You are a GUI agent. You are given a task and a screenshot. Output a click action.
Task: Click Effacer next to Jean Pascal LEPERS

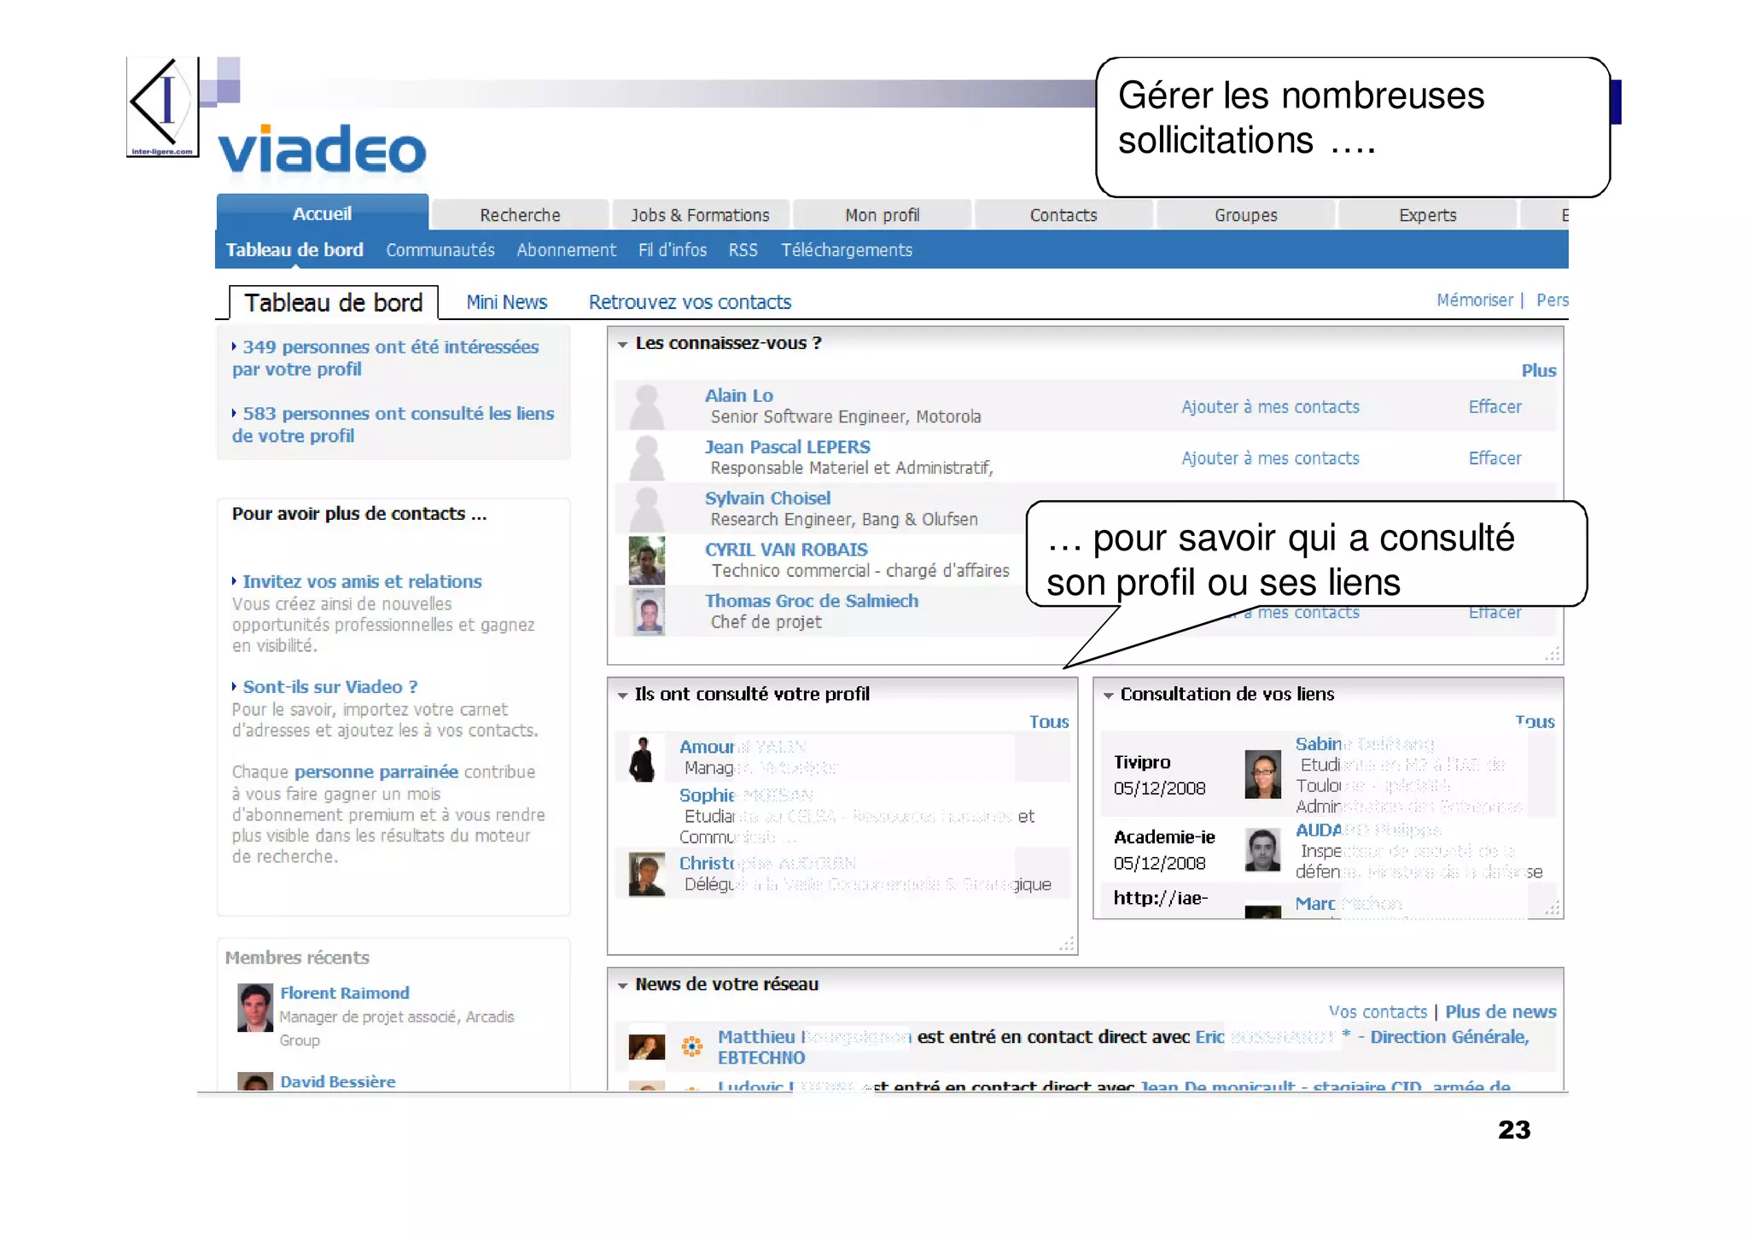1495,458
